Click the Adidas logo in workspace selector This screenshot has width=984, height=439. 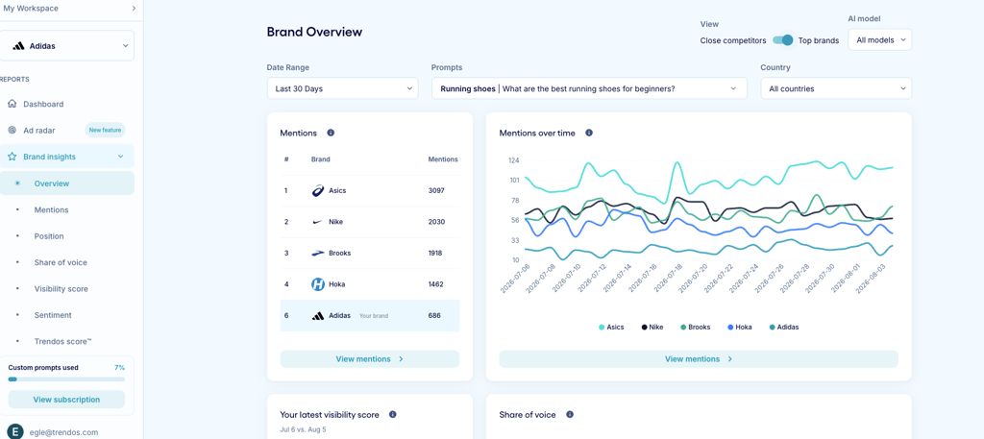[x=19, y=46]
